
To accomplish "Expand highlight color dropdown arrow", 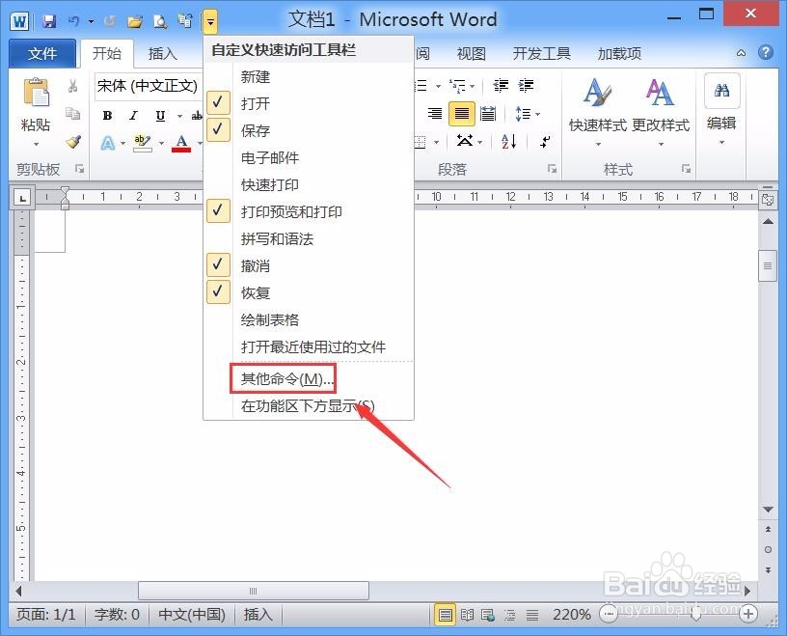I will [x=161, y=143].
